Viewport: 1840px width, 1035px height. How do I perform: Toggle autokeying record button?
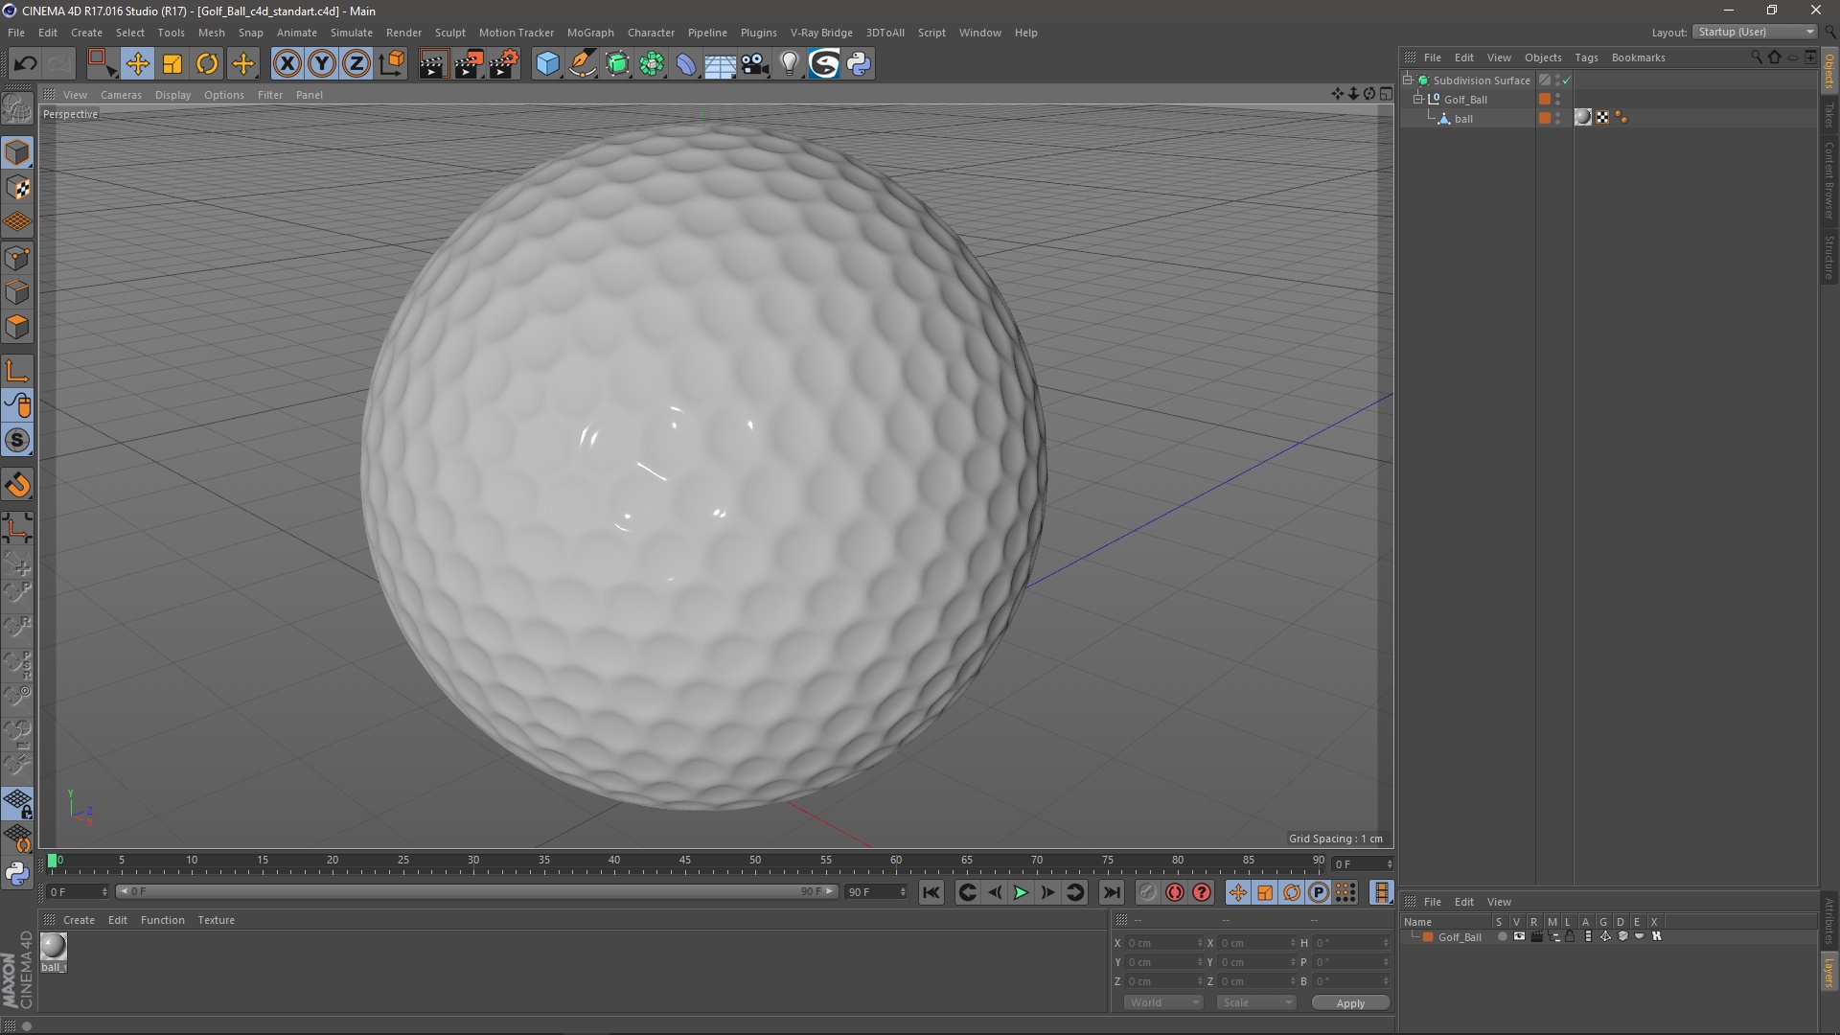(x=1175, y=892)
